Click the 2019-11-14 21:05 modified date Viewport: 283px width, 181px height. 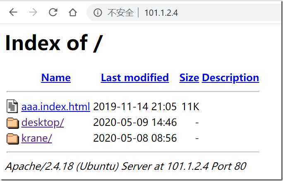[x=135, y=106]
